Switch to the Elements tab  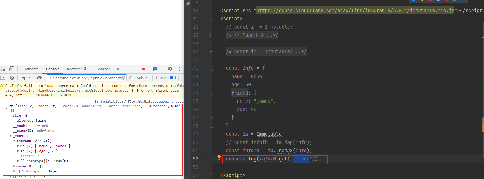(x=31, y=69)
